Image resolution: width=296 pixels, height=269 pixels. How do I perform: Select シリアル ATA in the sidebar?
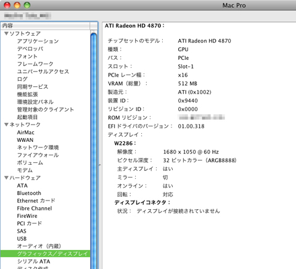click(34, 262)
